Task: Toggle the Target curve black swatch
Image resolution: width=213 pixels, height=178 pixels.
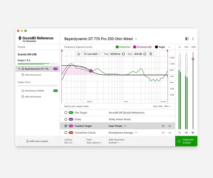Action: point(156,47)
